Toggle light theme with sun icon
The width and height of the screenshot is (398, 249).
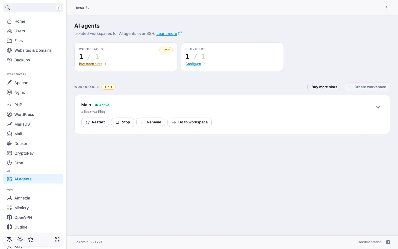(20, 239)
